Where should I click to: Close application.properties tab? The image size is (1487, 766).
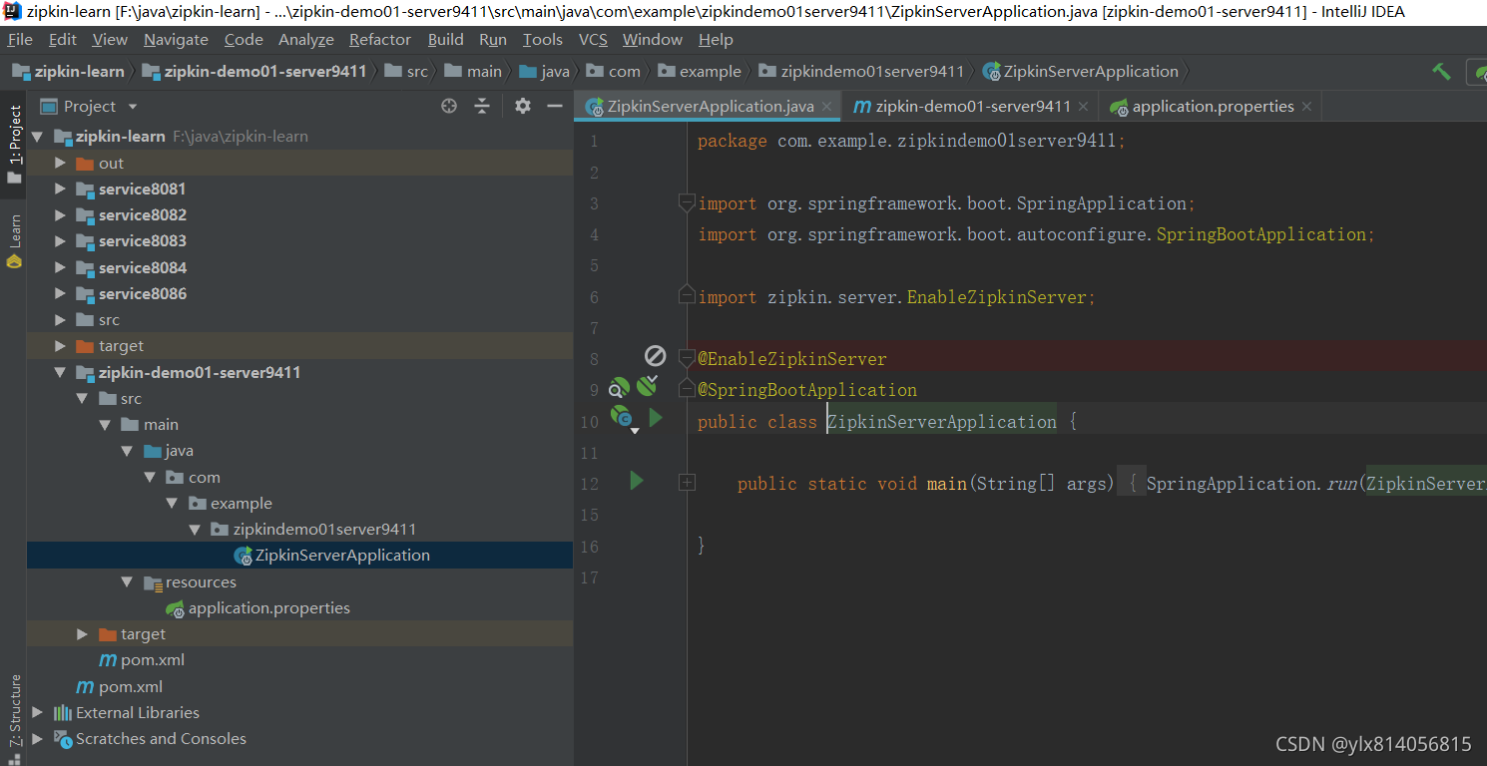coord(1307,107)
